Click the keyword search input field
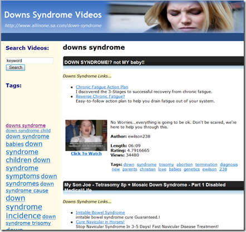 coord(29,60)
